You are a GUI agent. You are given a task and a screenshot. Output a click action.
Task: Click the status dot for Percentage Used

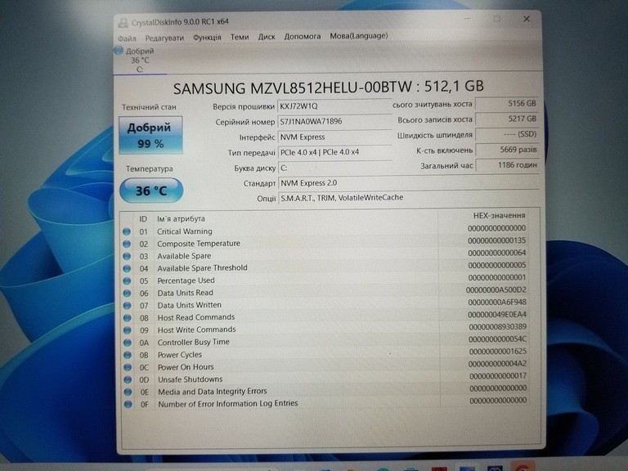(x=127, y=280)
